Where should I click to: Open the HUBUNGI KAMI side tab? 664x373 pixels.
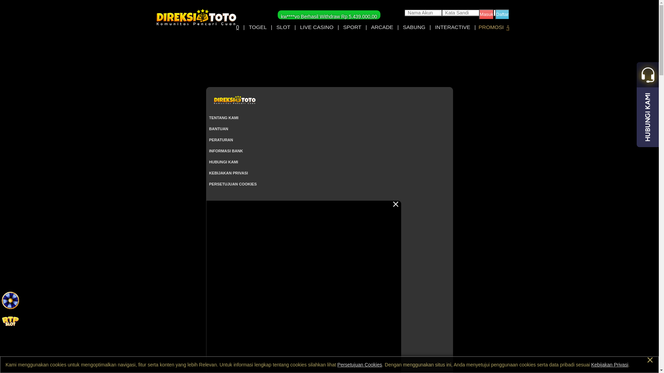(x=648, y=117)
